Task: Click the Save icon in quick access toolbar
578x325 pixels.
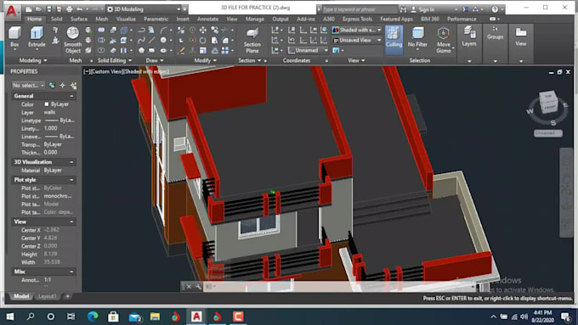Action: click(x=50, y=9)
